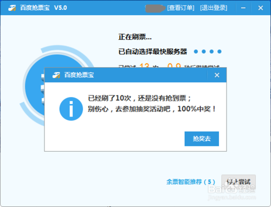
Task: Click the 抢奖去 button in the dialog
Action: pyautogui.click(x=202, y=139)
